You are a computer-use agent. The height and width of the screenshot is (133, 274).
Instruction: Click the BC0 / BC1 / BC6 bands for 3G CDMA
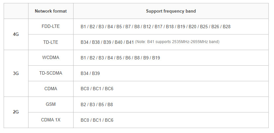pos(97,89)
